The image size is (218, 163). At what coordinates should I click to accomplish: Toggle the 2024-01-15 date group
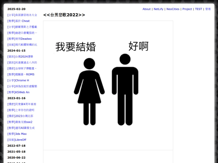click(x=17, y=51)
